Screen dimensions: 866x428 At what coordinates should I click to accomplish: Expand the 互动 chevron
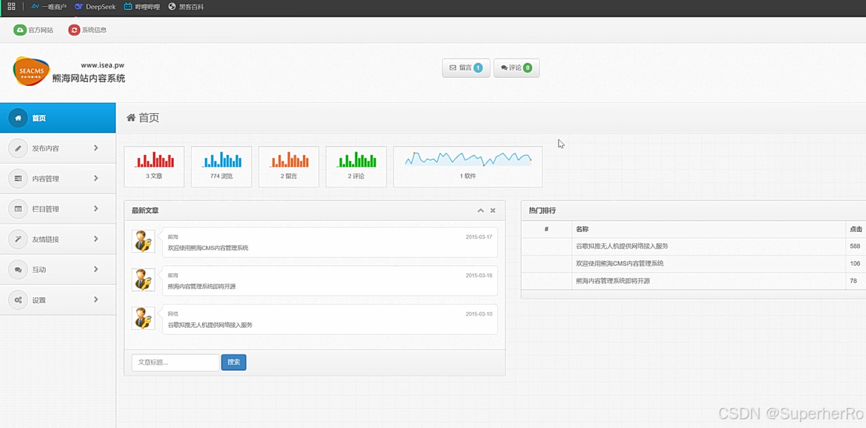(96, 269)
